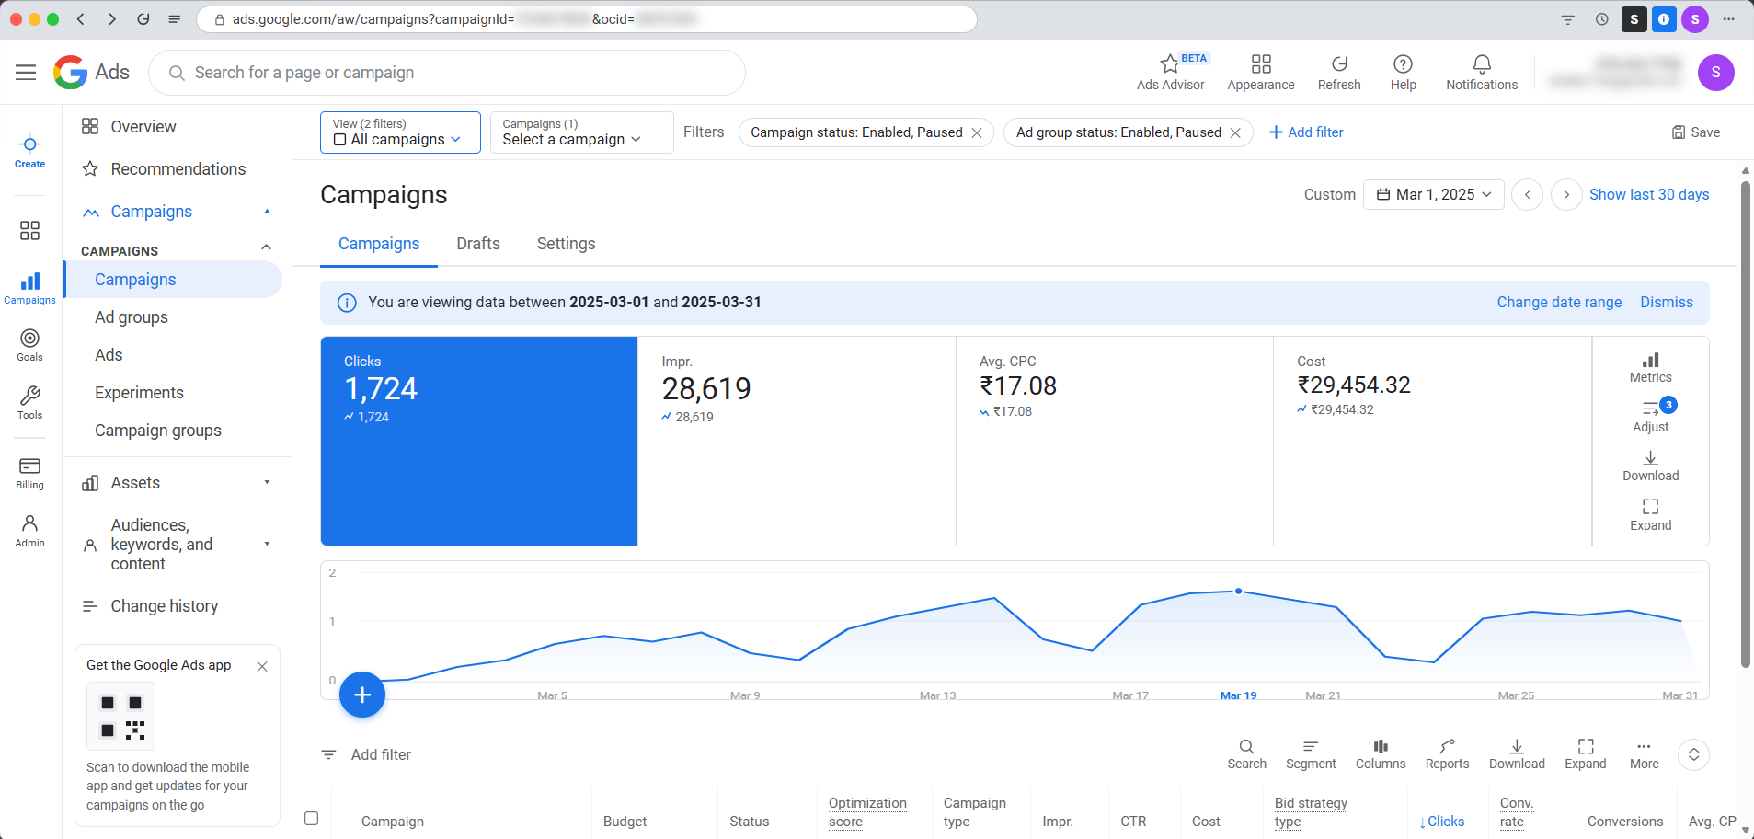Download the chart data
Viewport: 1754px width, 839px height.
[1650, 465]
